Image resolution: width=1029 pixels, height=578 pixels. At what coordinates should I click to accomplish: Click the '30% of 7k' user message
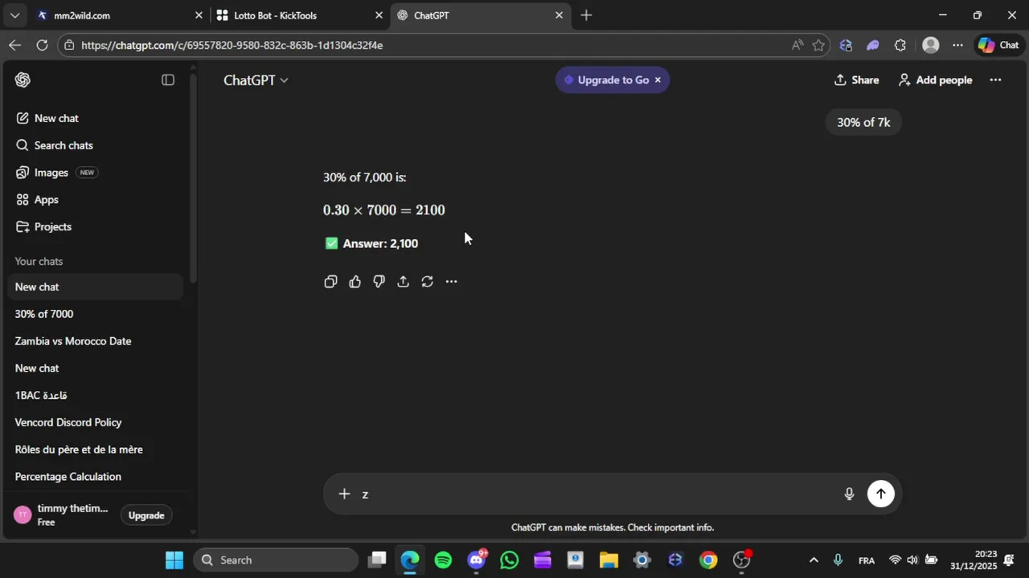point(863,122)
